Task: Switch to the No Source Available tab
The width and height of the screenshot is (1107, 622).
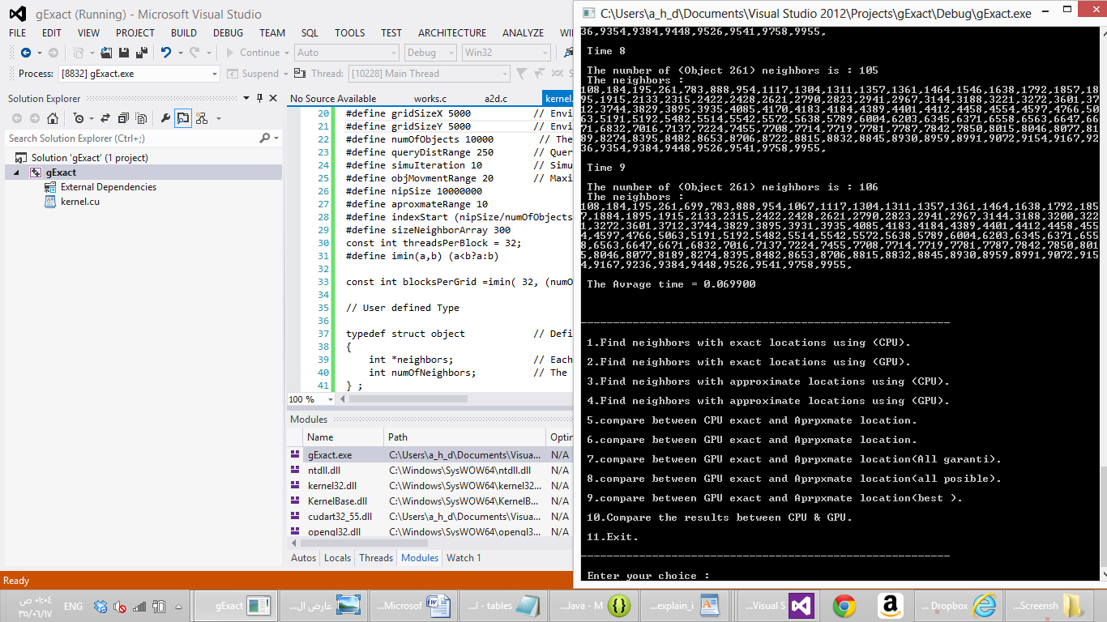Action: point(333,99)
